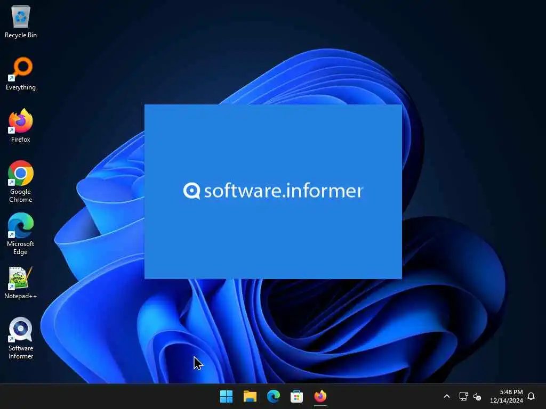Open the notifications bell icon
This screenshot has height=409, width=546.
click(x=531, y=396)
